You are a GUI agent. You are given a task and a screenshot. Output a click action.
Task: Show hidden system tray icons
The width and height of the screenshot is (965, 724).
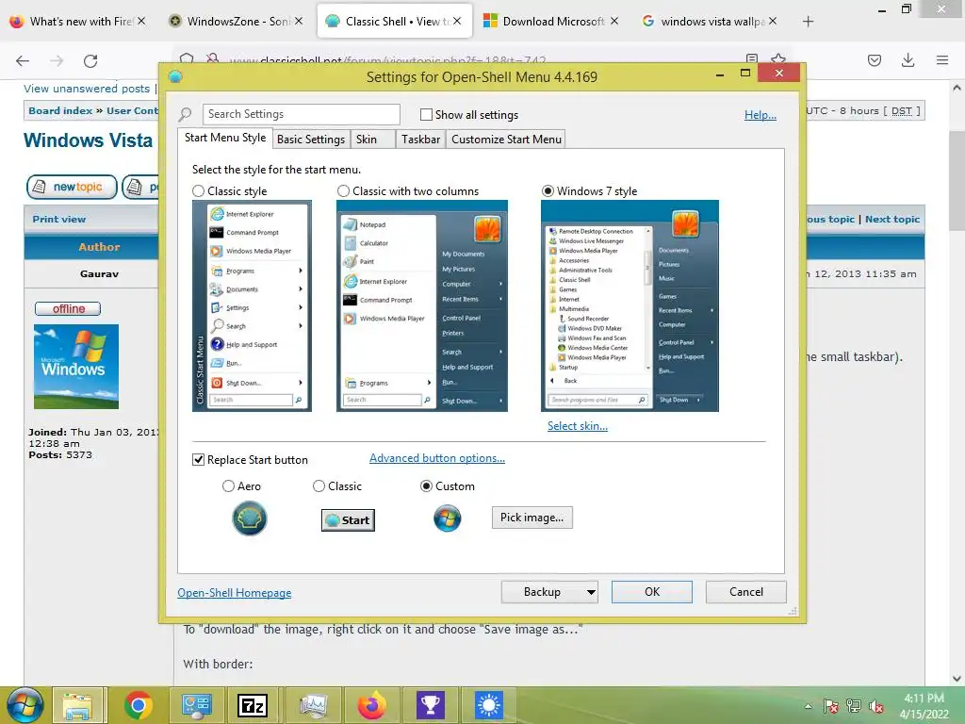808,706
